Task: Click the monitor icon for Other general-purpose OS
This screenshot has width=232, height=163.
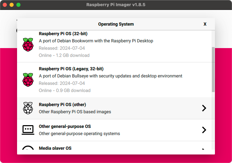Action: click(x=28, y=130)
